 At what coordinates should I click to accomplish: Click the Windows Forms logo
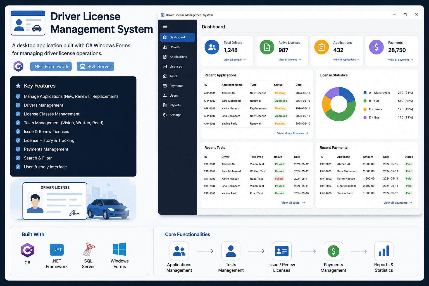point(120,249)
